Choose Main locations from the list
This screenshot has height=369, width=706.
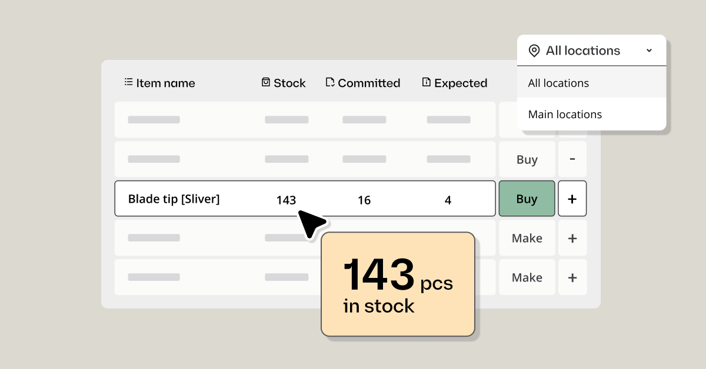click(565, 115)
